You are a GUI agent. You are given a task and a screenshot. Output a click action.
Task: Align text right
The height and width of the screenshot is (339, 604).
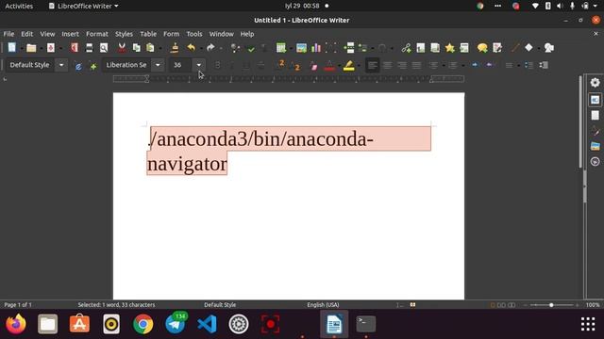pos(402,65)
